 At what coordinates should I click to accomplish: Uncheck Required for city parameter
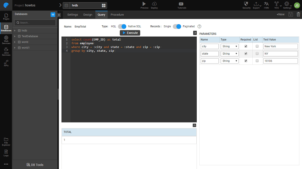pyautogui.click(x=246, y=46)
